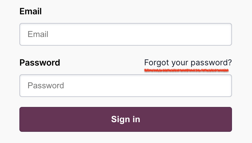Activate the password entry field
Screen dimensions: 252x143
point(125,85)
